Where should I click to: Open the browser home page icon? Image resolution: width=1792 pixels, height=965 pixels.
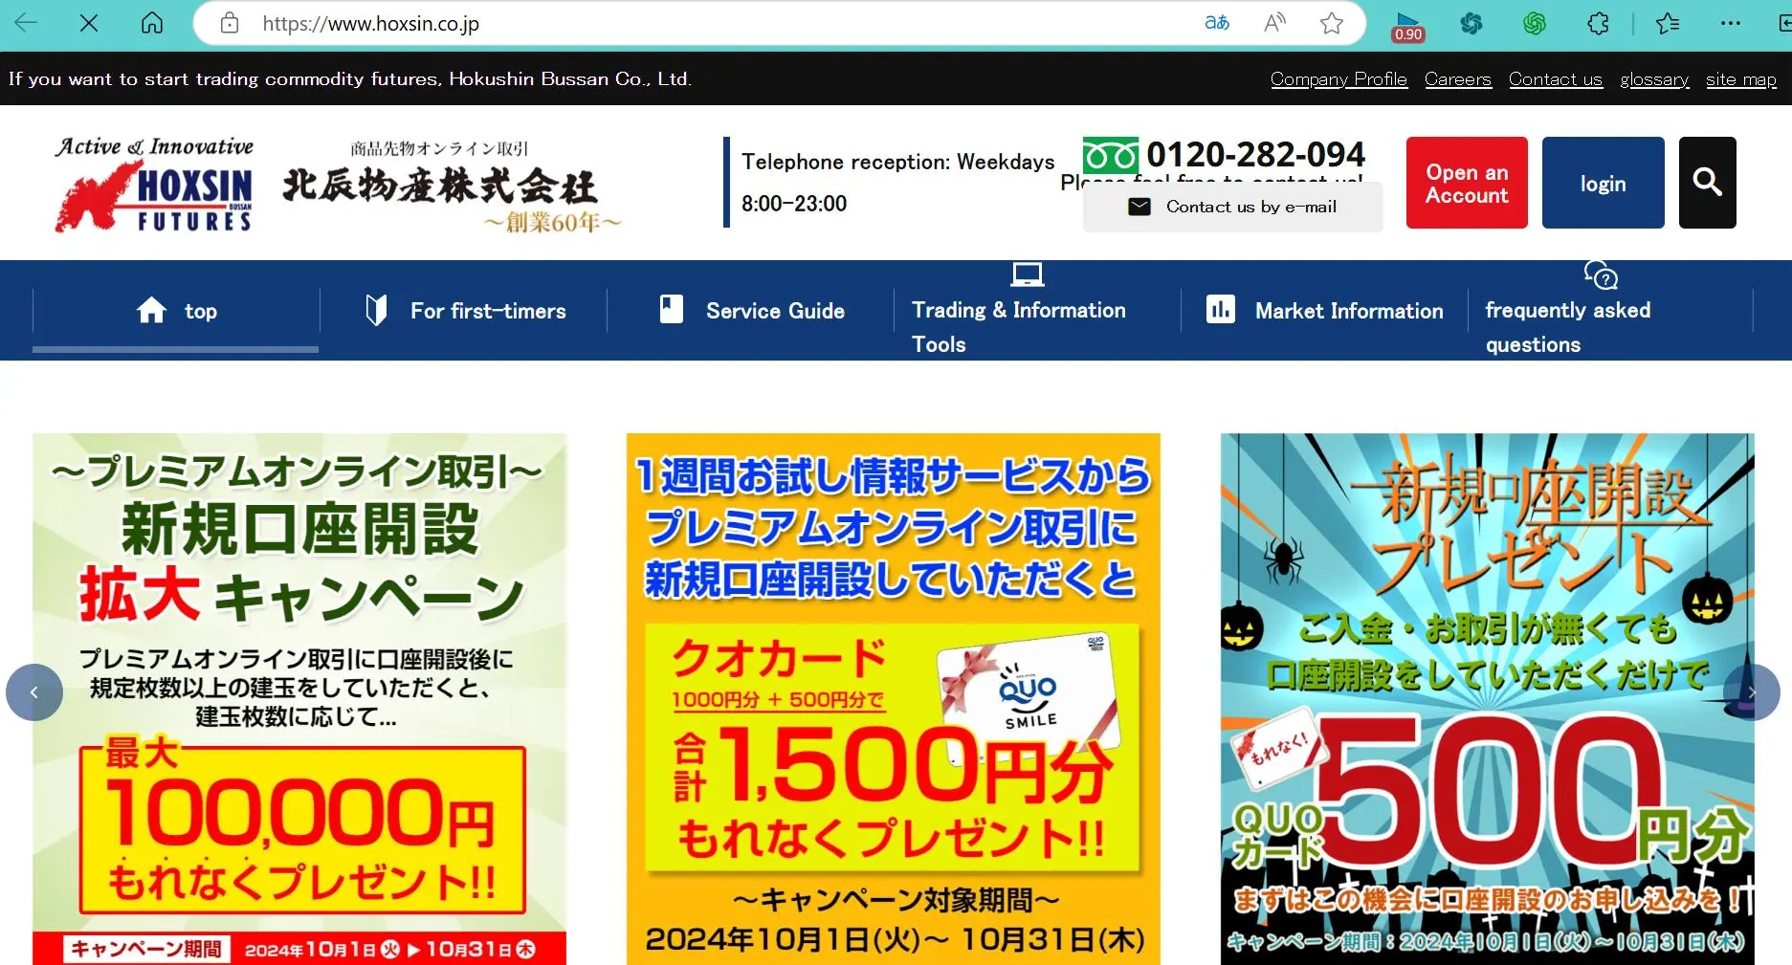[152, 23]
